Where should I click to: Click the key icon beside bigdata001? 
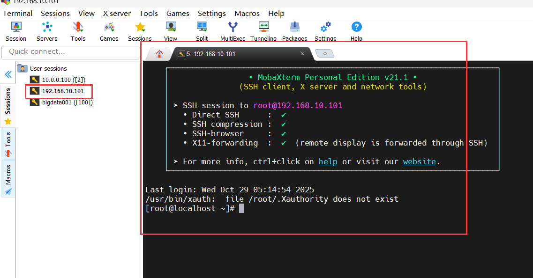point(35,102)
